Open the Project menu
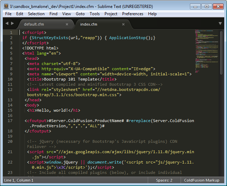The height and width of the screenshot is (186, 227). (x=111, y=14)
